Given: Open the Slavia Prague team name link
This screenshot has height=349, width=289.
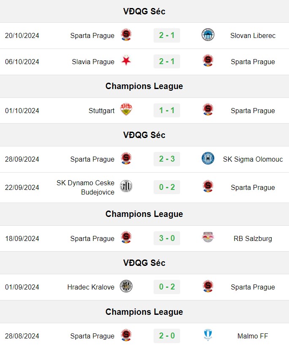Looking at the screenshot, I should coord(93,62).
